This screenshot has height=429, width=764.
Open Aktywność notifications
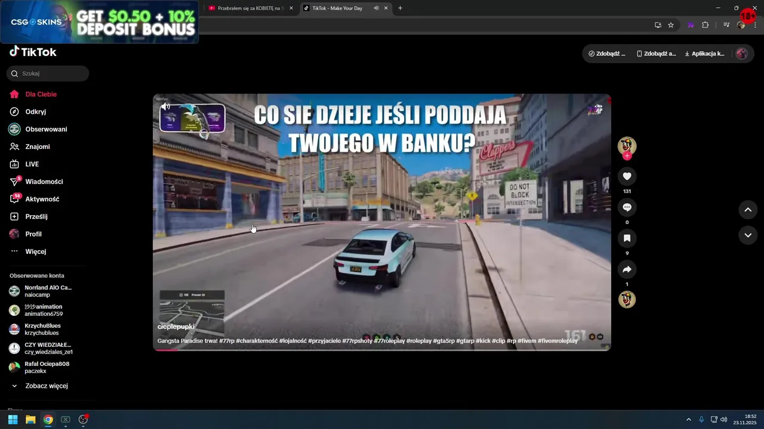42,199
